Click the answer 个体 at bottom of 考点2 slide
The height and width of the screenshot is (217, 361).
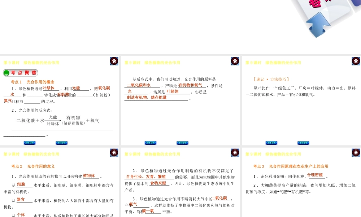pyautogui.click(x=21, y=215)
